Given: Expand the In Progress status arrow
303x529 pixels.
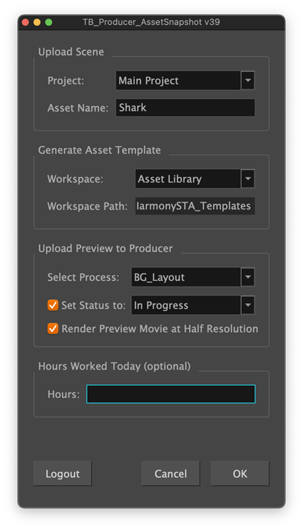Looking at the screenshot, I should coord(248,305).
